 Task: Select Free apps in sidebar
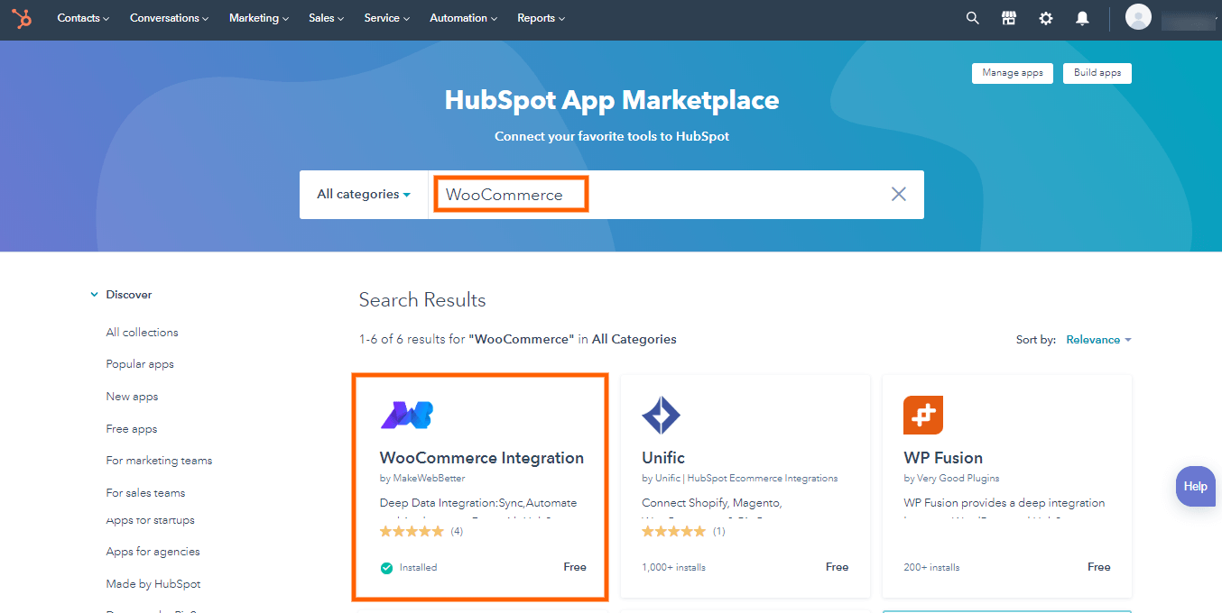132,429
